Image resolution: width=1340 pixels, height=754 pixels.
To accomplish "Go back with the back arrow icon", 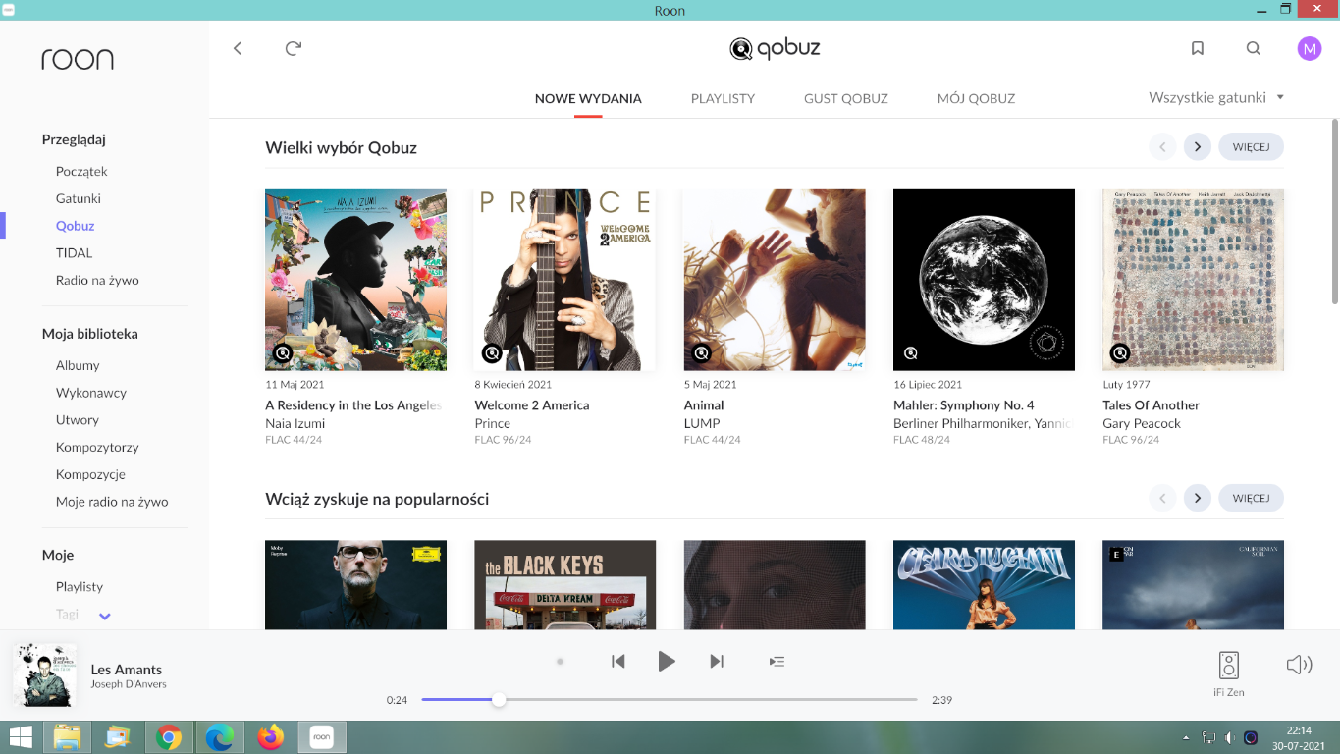I will (237, 48).
